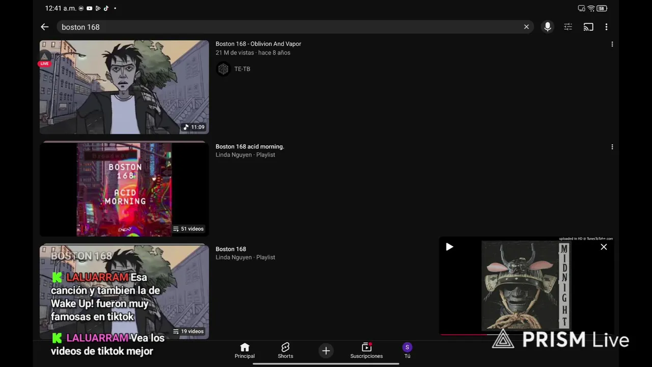This screenshot has width=652, height=367.
Task: Open the Cast to device icon
Action: [588, 27]
